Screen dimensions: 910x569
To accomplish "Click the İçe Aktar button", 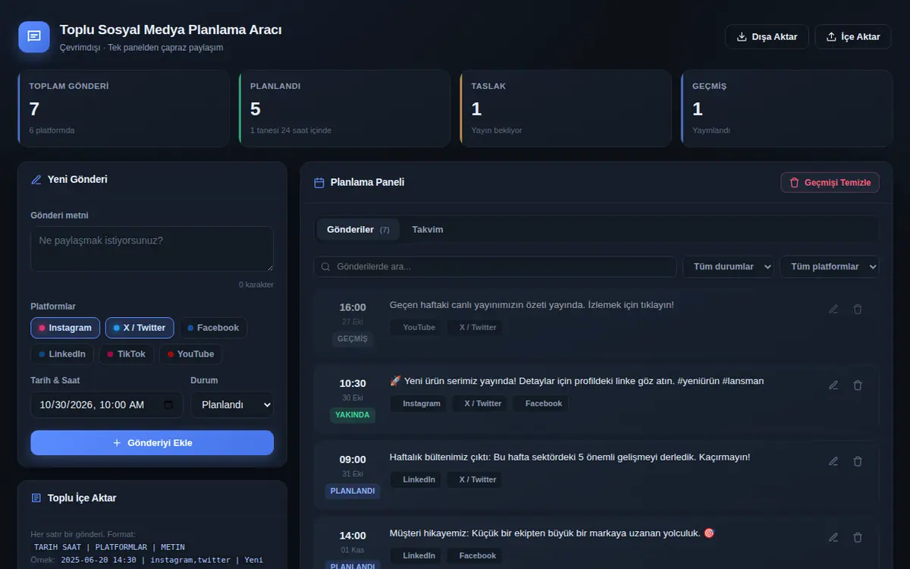I will (x=853, y=36).
